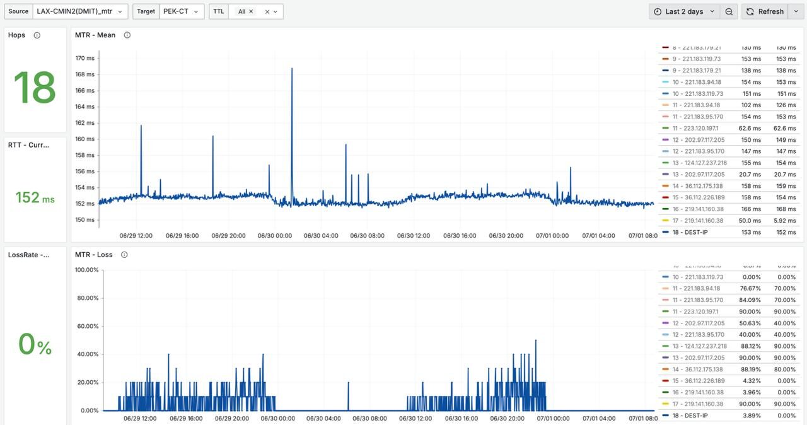Click the info icon next to MTR - Loss

pos(124,255)
